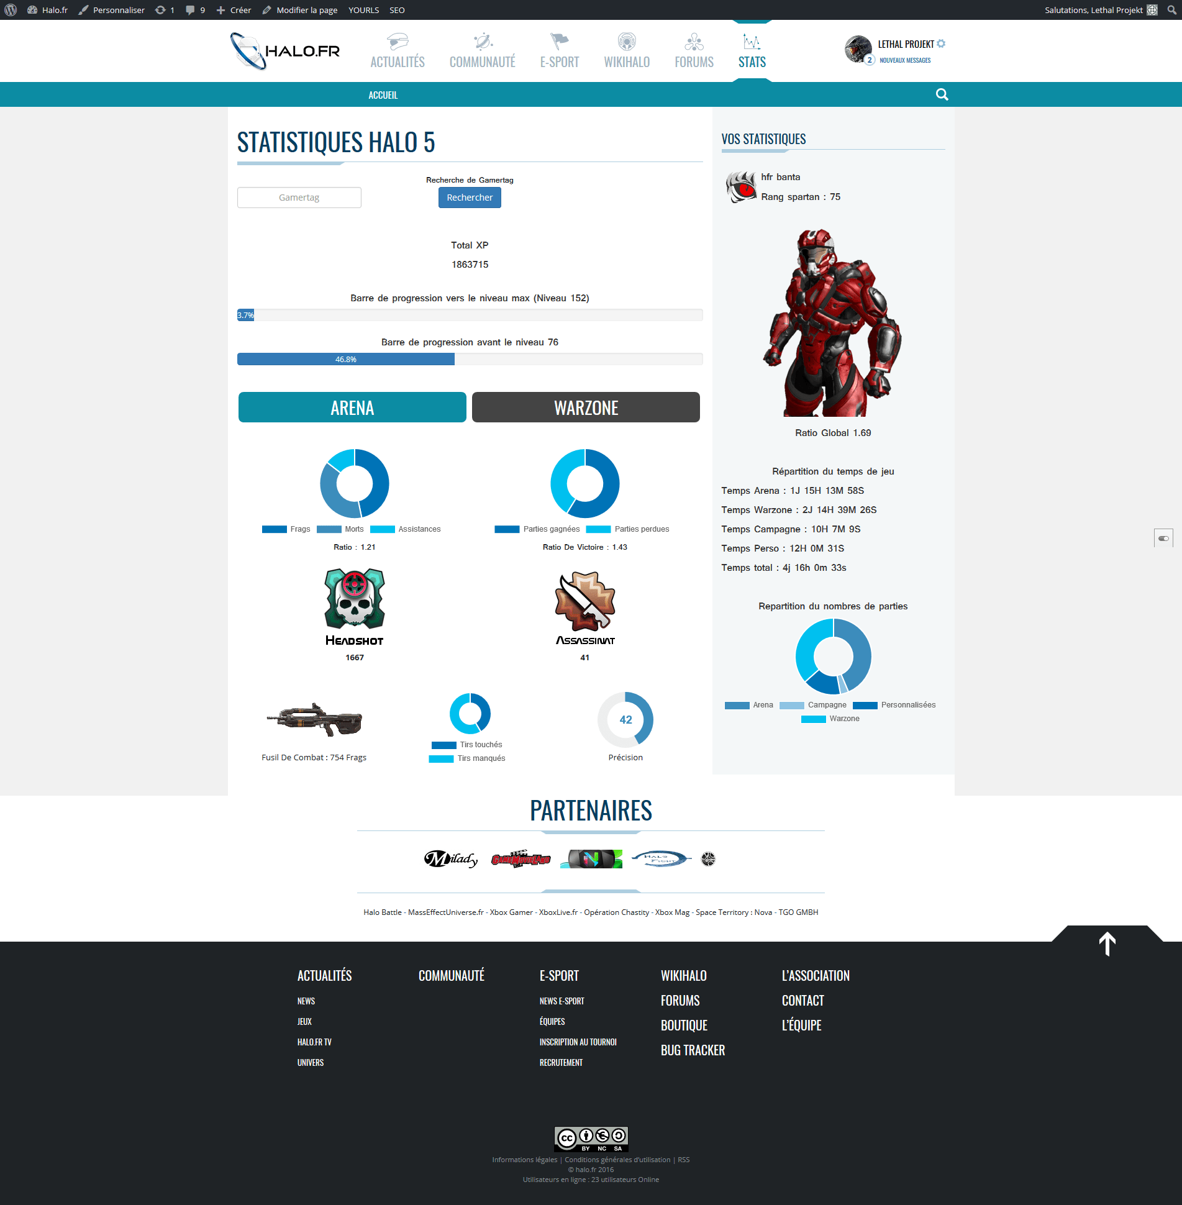
Task: Click the side toggle switch at right edge
Action: [1163, 538]
